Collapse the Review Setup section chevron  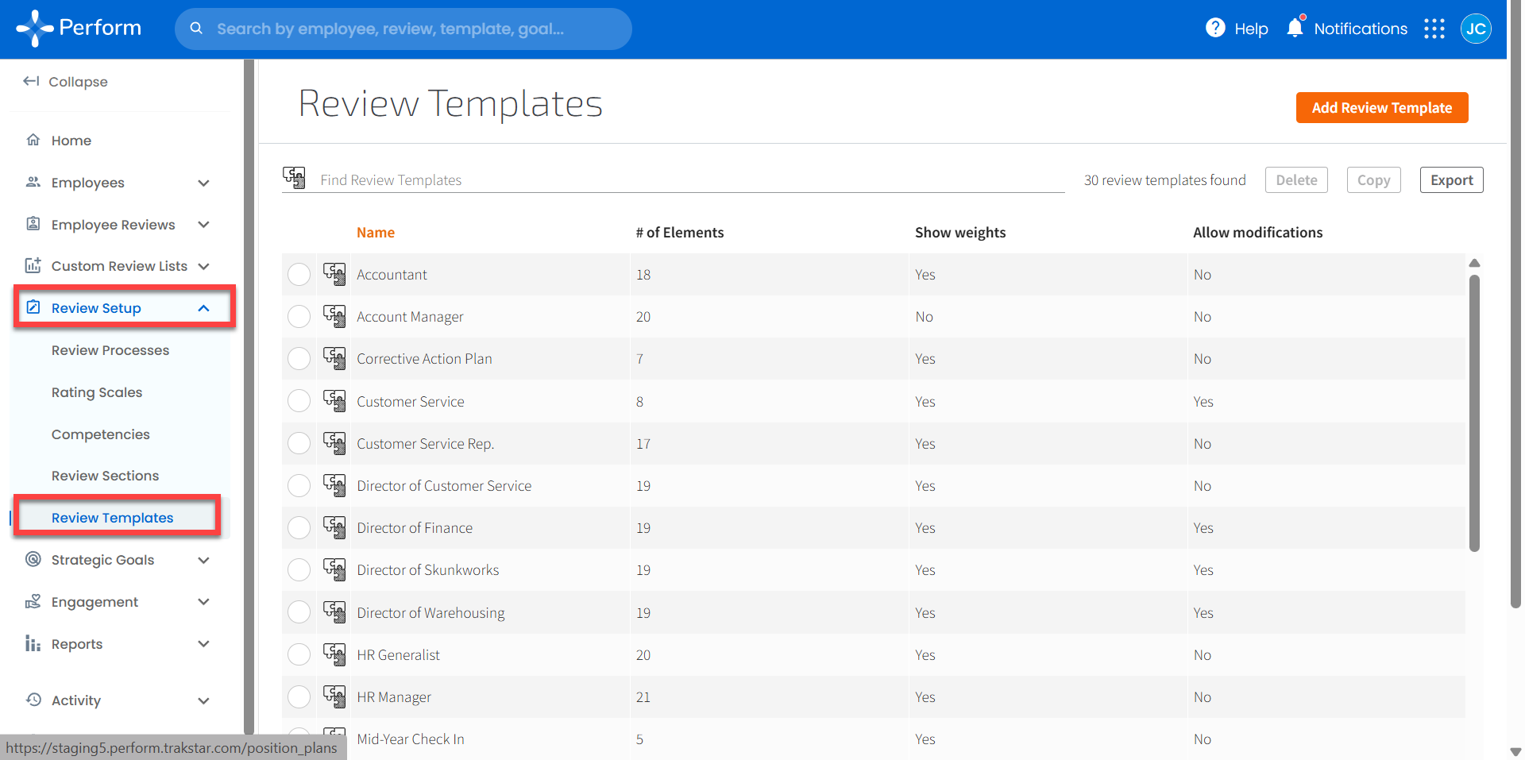(x=203, y=308)
